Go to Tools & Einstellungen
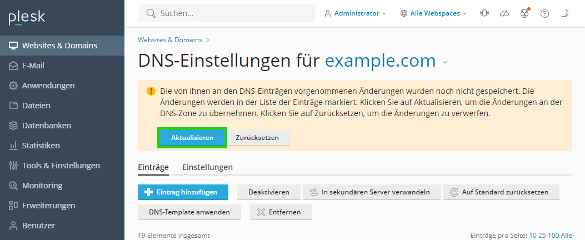Screen dimensions: 585x240 click(62, 166)
